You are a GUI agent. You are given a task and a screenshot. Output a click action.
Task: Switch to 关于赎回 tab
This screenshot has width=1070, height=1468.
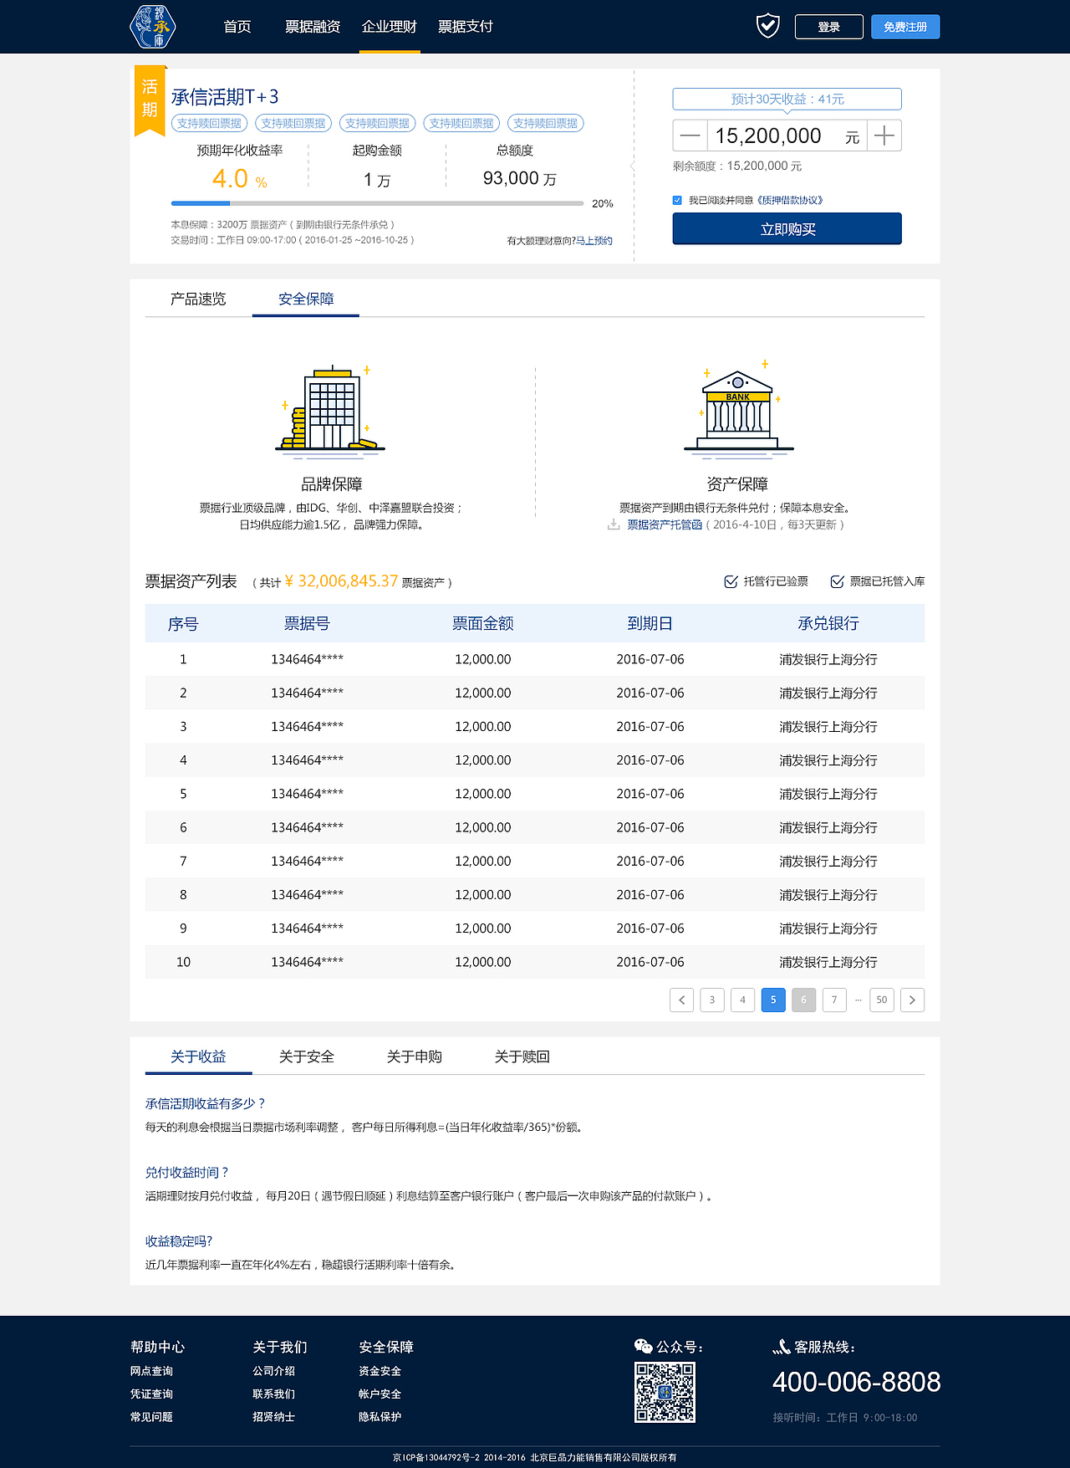click(522, 1057)
